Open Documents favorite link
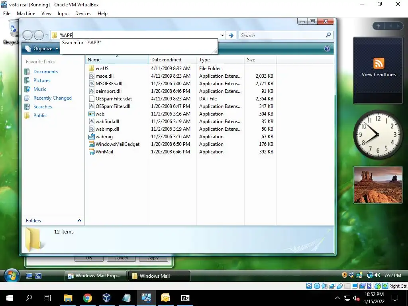 (45, 72)
